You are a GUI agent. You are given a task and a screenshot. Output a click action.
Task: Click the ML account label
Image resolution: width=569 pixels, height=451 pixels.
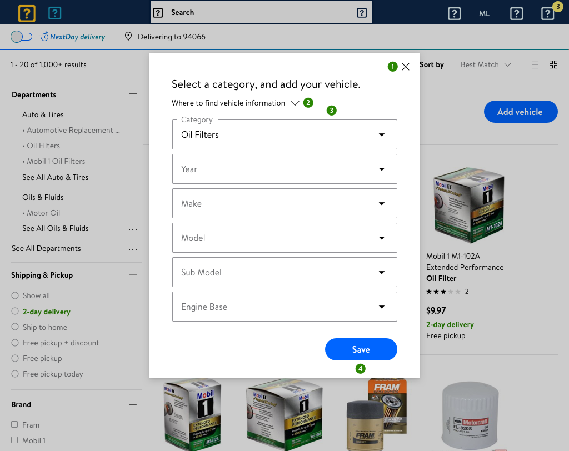tap(484, 14)
